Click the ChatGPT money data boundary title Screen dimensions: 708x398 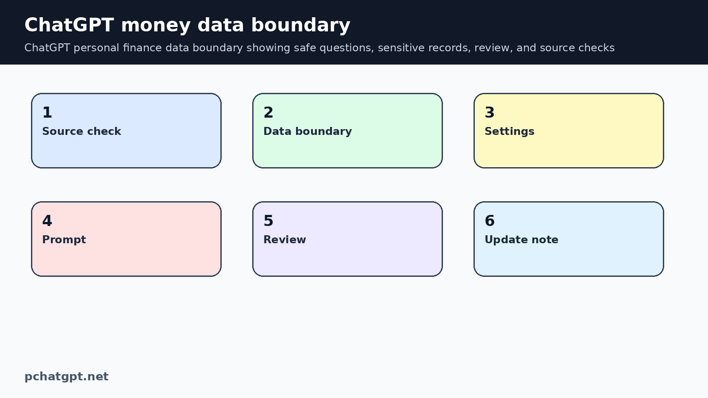tap(187, 25)
